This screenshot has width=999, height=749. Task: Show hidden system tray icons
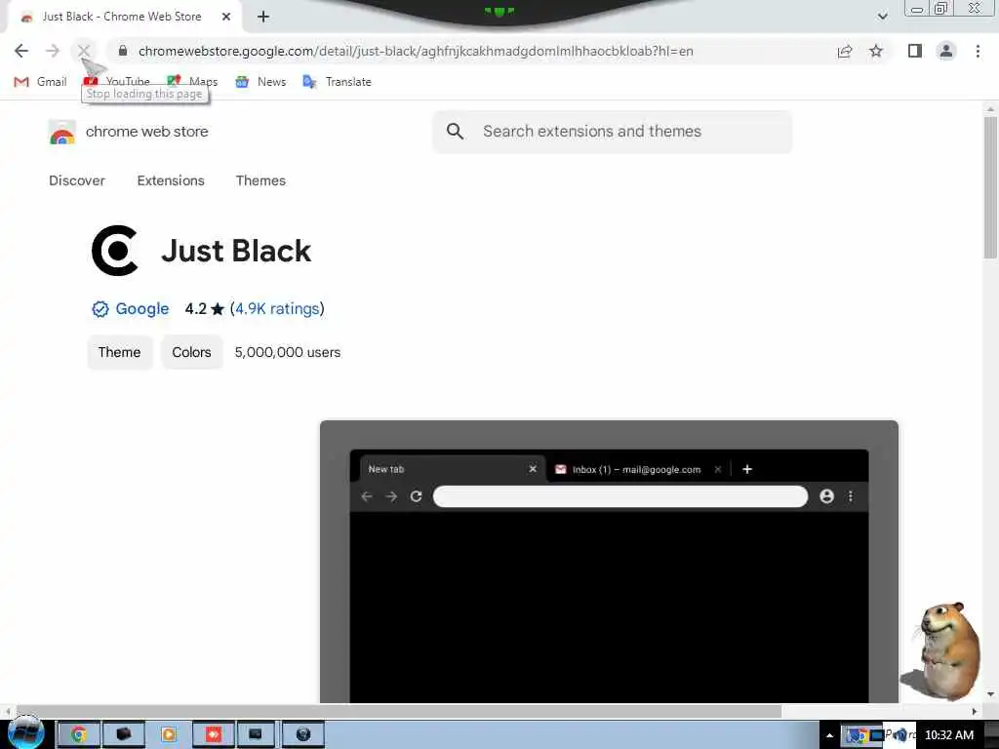click(829, 735)
